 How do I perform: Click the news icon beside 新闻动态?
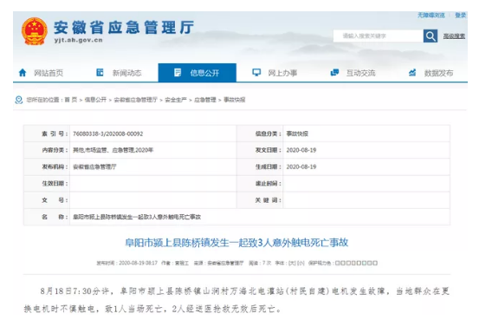[x=100, y=73]
